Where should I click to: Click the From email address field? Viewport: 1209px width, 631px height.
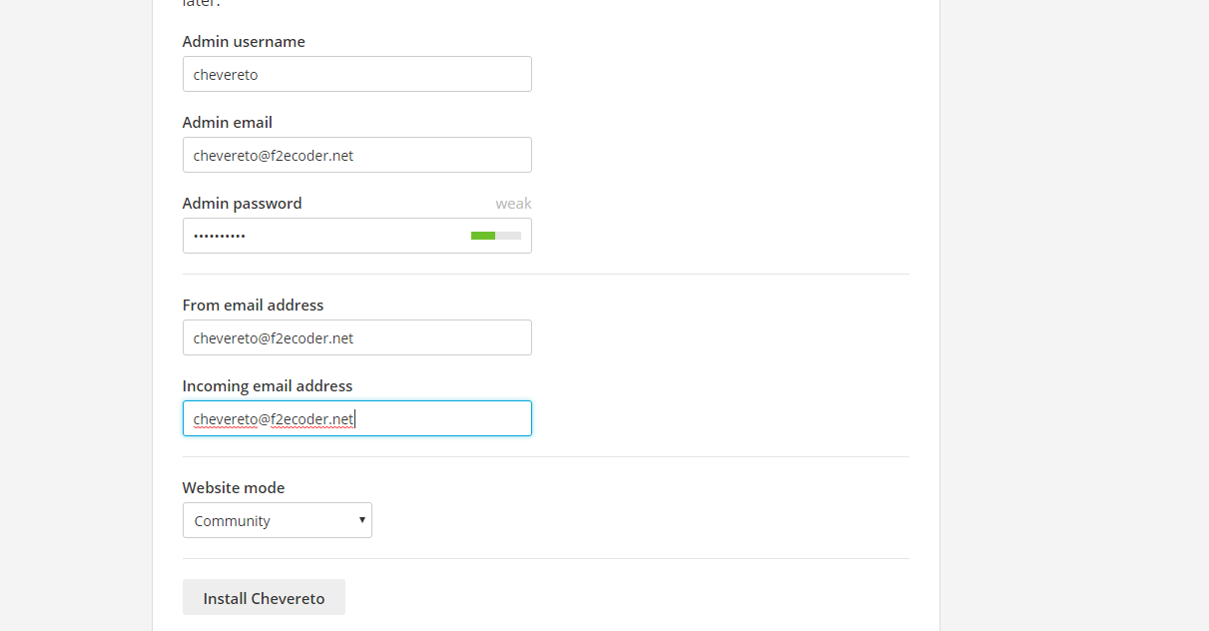pos(356,337)
